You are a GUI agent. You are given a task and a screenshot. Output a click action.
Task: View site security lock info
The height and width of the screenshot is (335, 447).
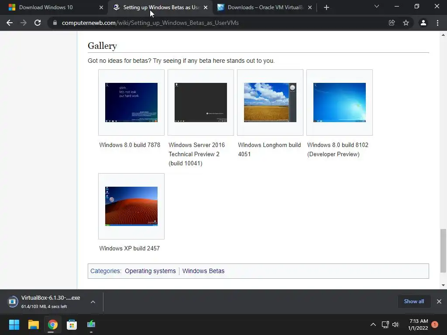(x=55, y=23)
